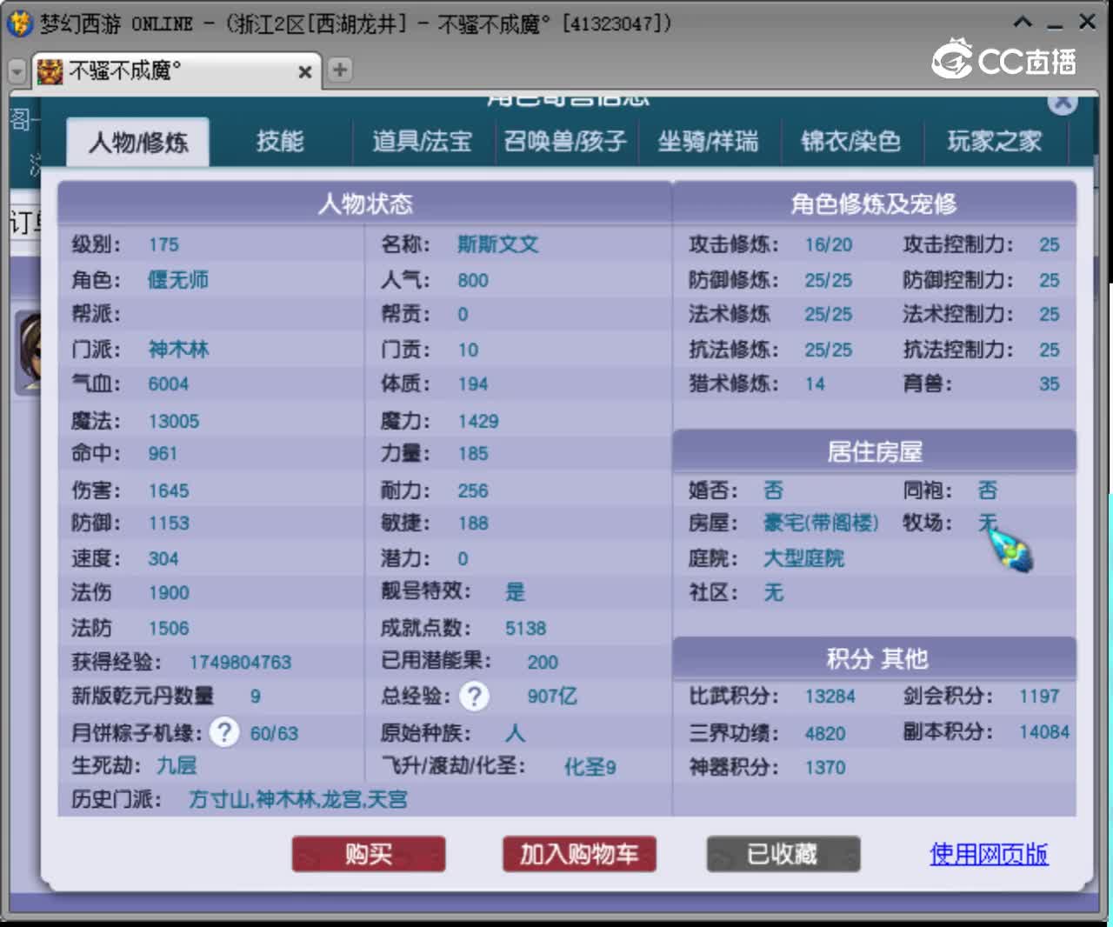Click the gray 已收藏 button

tap(783, 854)
